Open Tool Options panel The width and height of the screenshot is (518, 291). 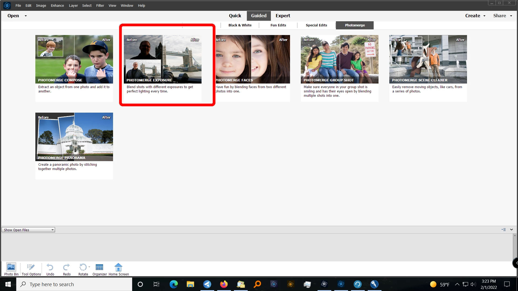tap(31, 269)
